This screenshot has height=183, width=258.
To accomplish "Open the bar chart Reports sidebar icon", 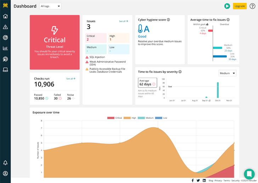I will point(5,48).
